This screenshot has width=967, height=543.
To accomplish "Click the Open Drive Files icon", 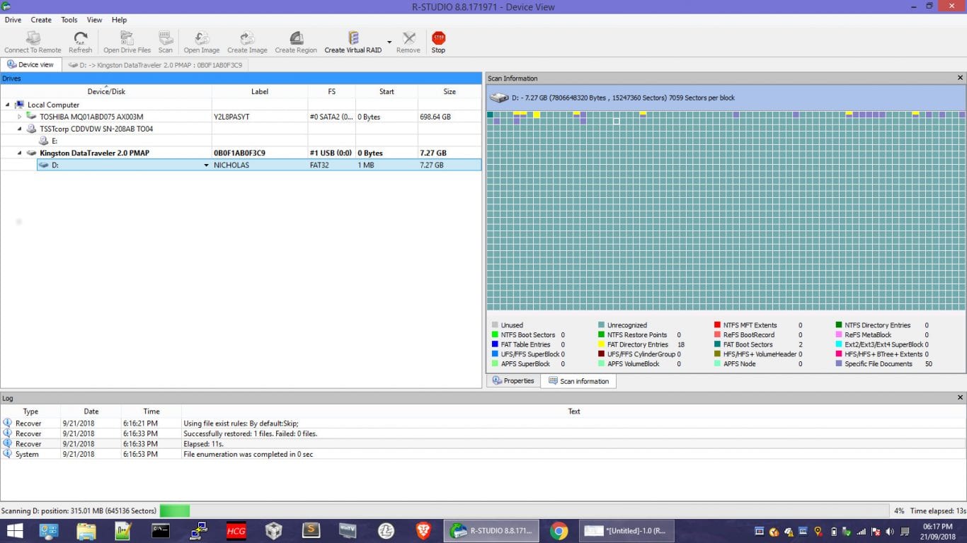I will pos(127,39).
